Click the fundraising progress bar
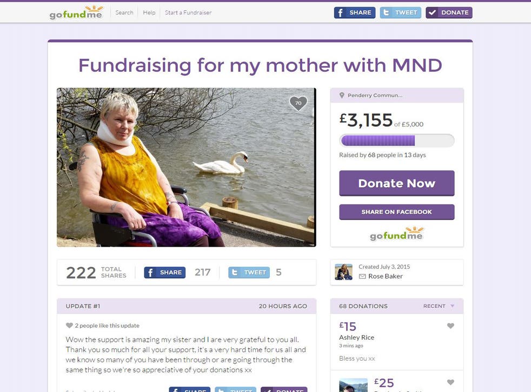Screen dimensions: 531x392 (397, 140)
